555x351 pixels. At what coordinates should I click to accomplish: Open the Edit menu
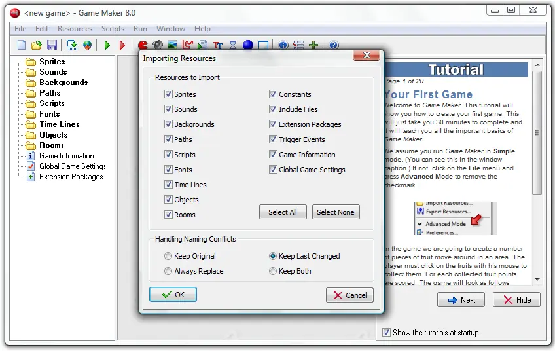pyautogui.click(x=41, y=29)
